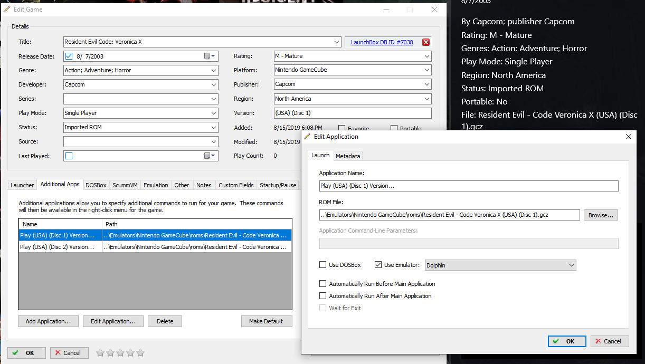Click the first star in the rating row
The height and width of the screenshot is (364, 645).
coord(100,353)
